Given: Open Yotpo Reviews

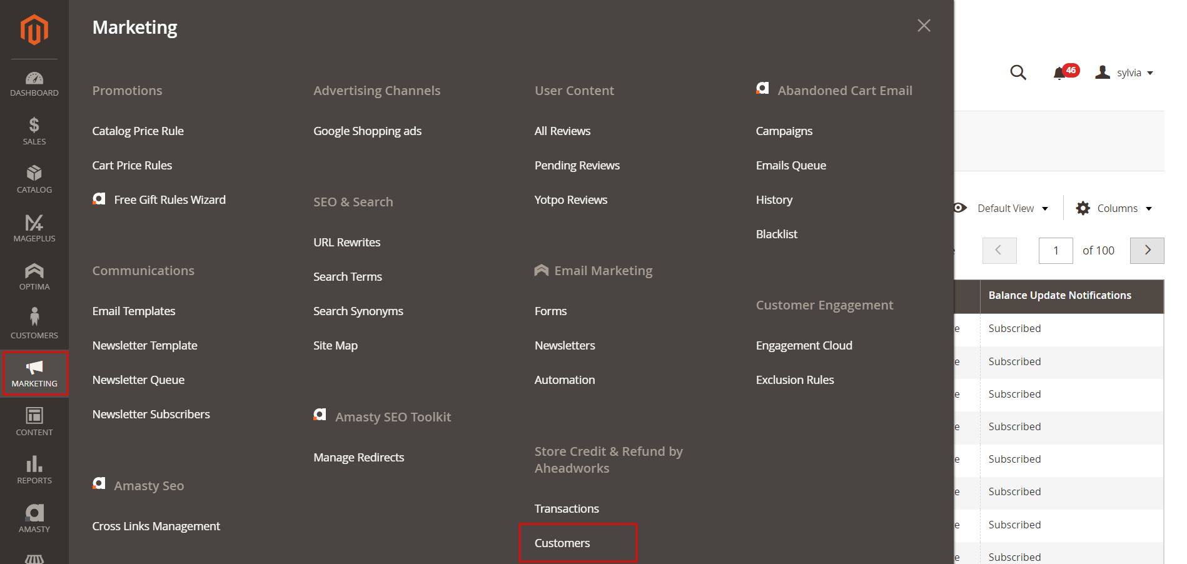Looking at the screenshot, I should (x=571, y=199).
